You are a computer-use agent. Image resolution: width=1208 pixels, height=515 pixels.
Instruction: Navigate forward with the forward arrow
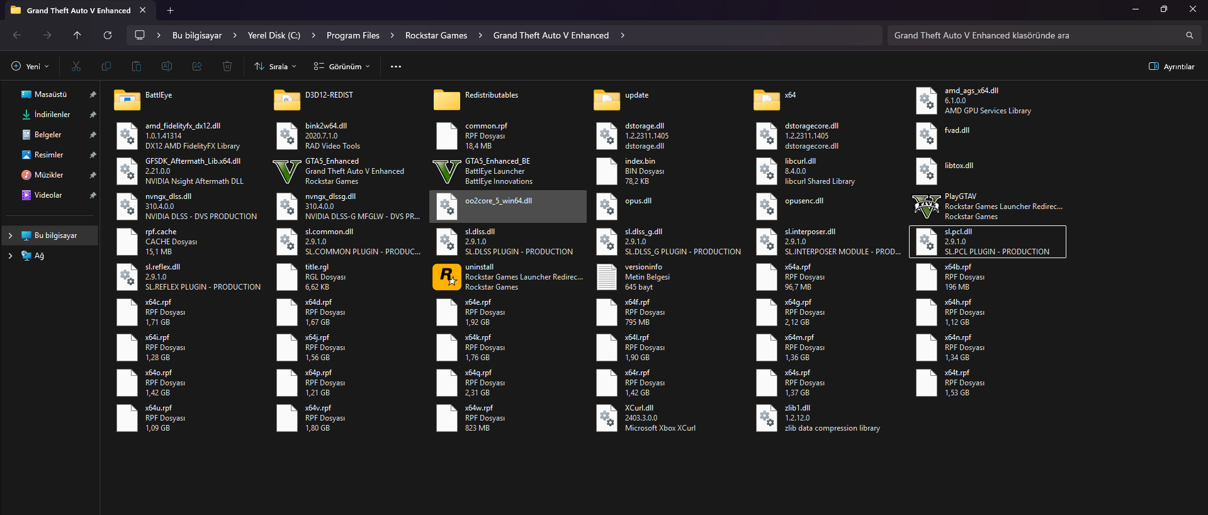tap(47, 35)
